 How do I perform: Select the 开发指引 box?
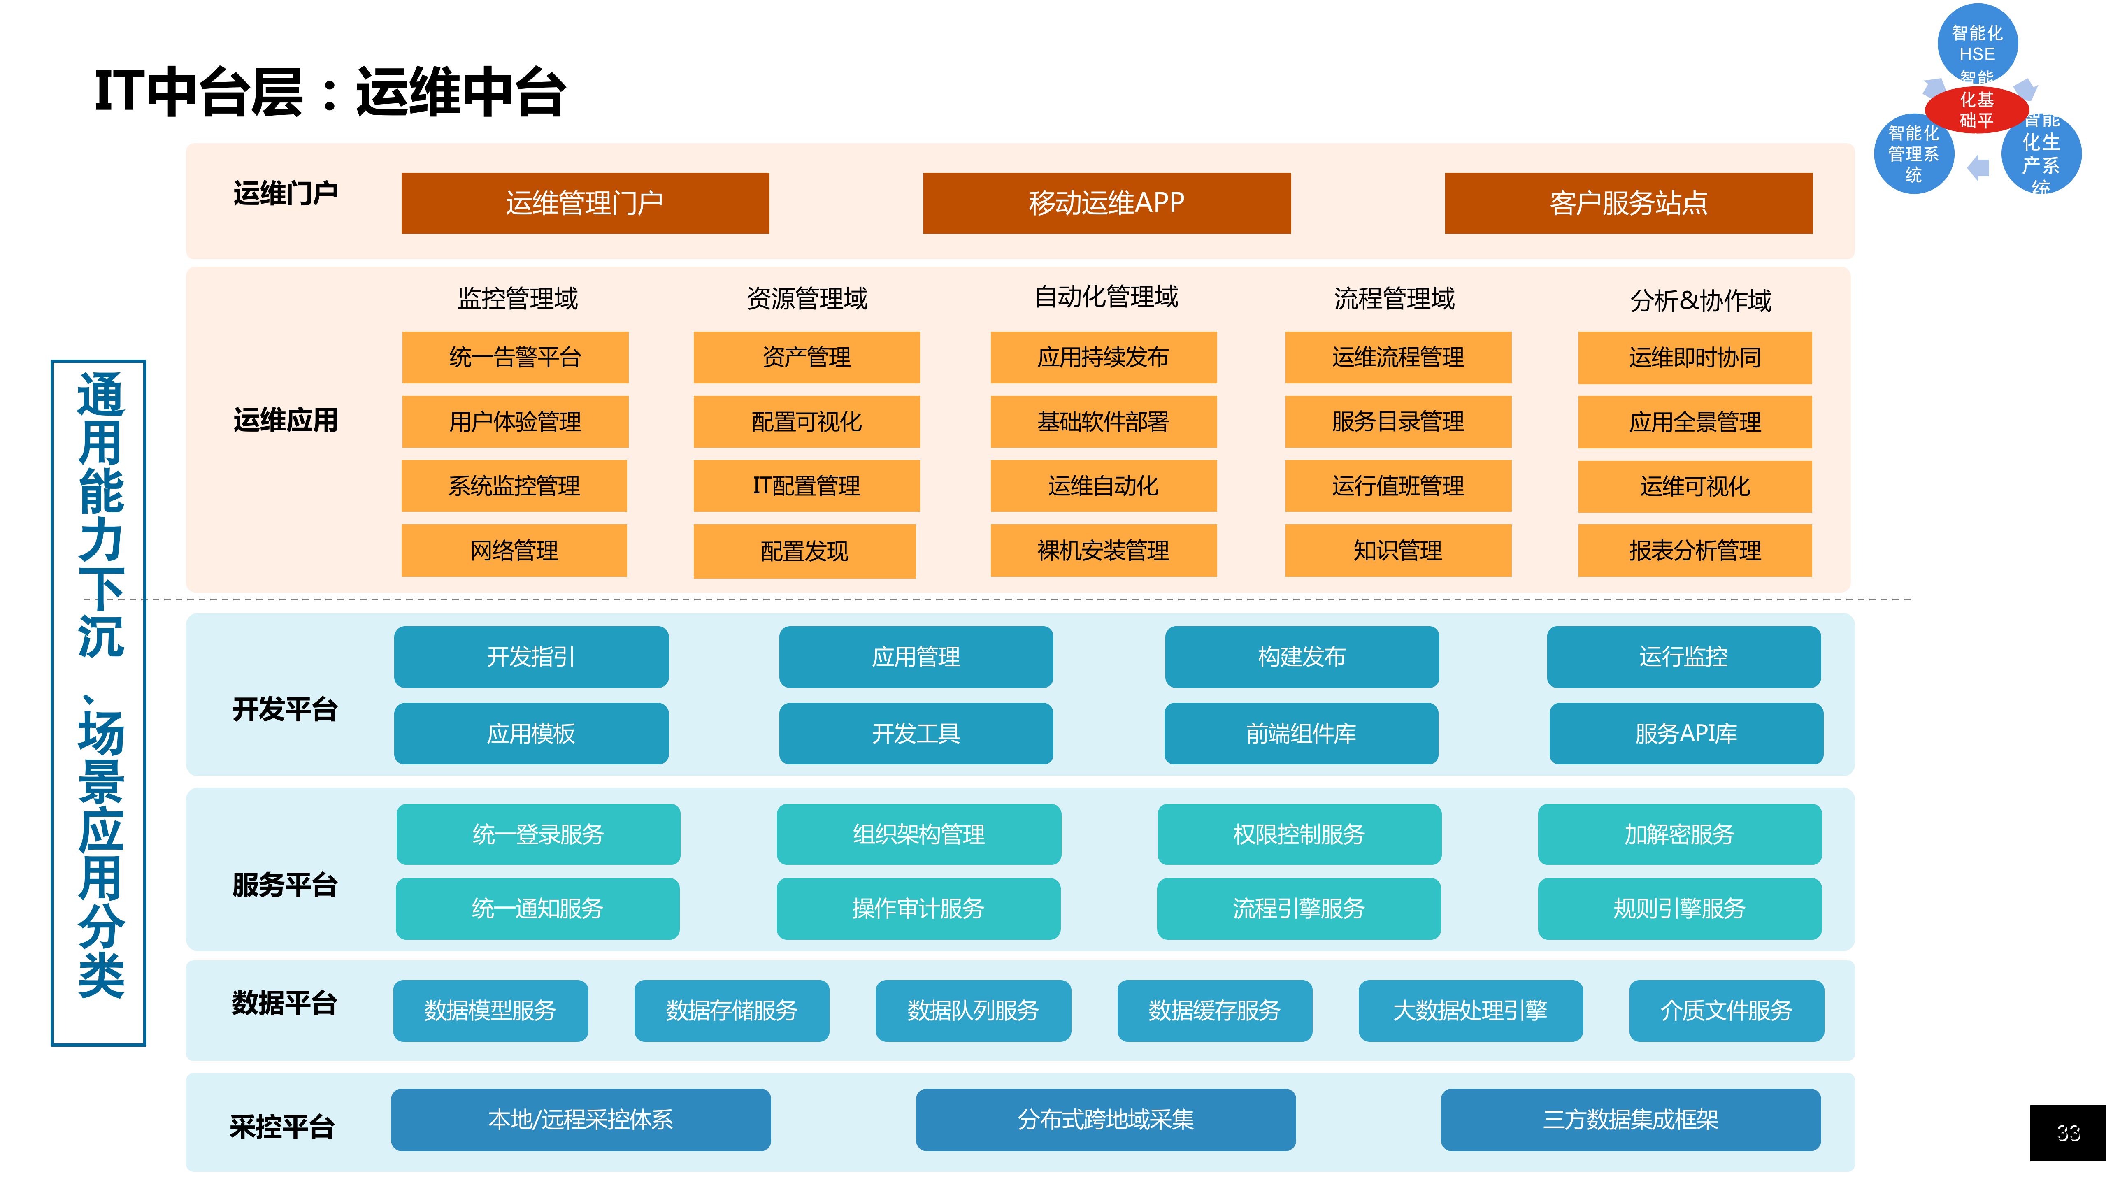(x=531, y=657)
